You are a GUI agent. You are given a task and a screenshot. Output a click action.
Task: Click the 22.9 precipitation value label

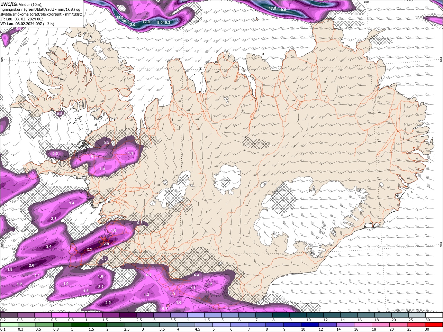[120, 18]
